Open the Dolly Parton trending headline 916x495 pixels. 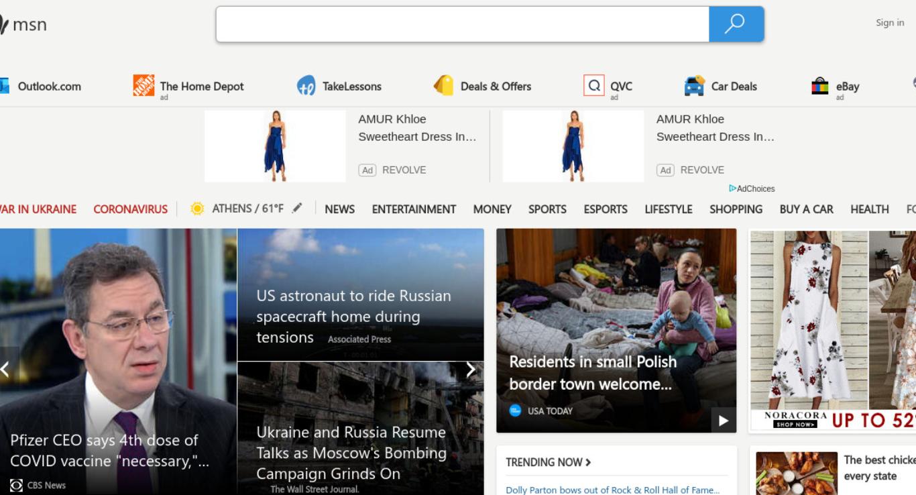tap(613, 490)
